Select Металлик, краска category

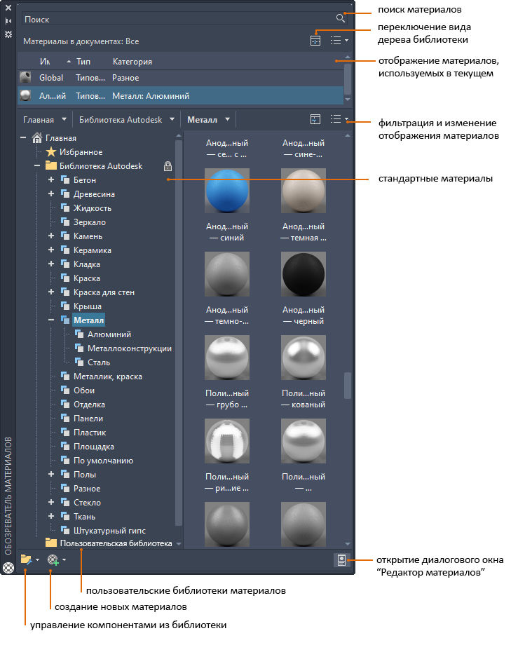pyautogui.click(x=108, y=376)
